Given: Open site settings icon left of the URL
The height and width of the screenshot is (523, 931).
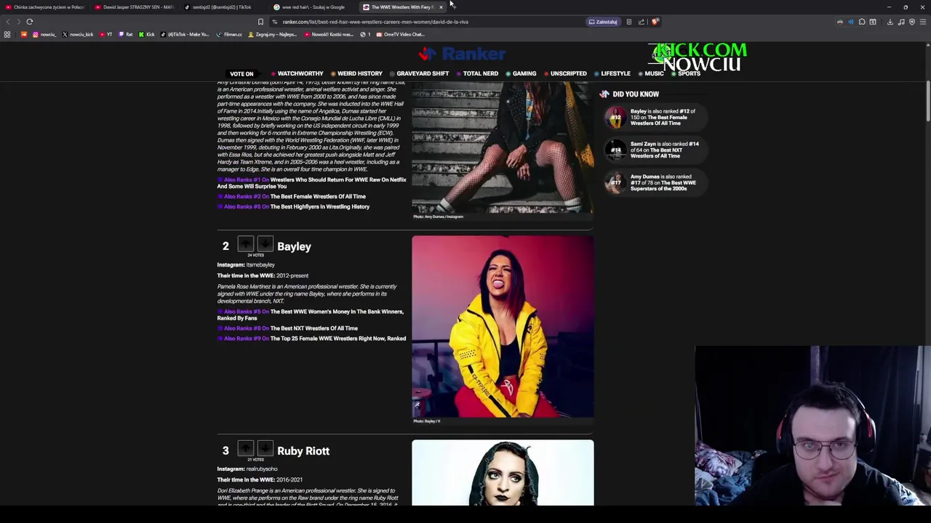Looking at the screenshot, I should pyautogui.click(x=275, y=22).
